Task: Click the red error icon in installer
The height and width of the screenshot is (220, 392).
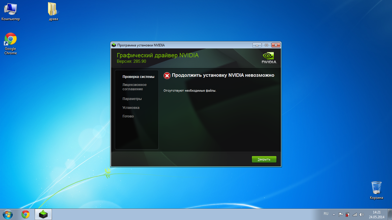Action: coord(167,76)
